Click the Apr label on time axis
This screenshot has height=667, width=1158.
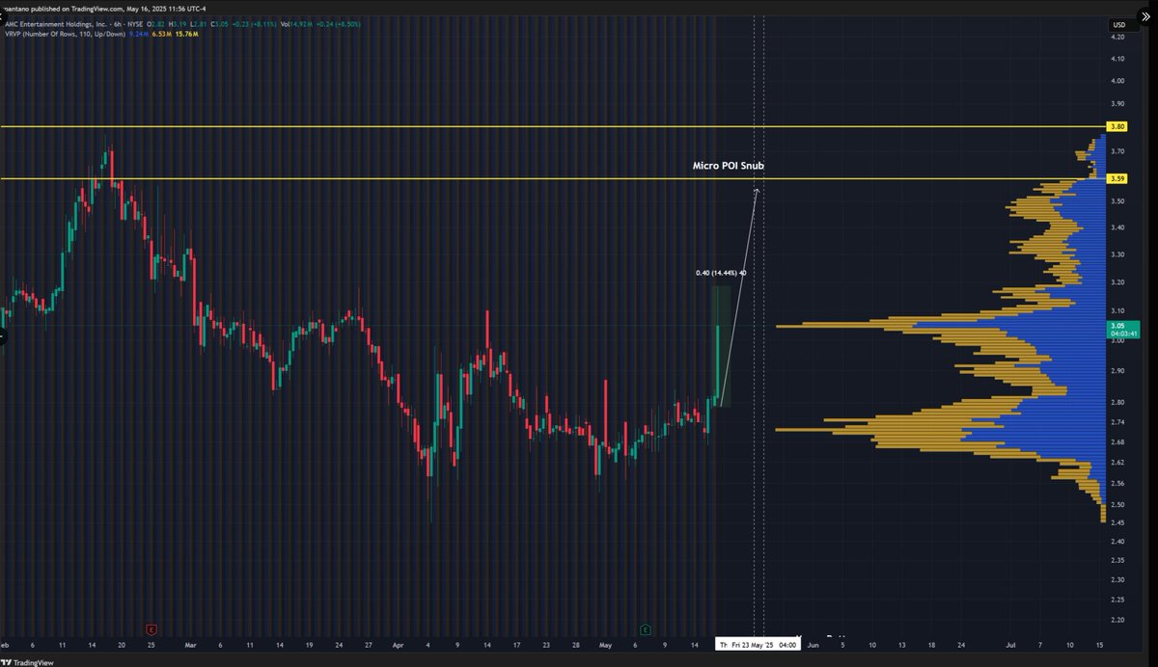[x=399, y=644]
